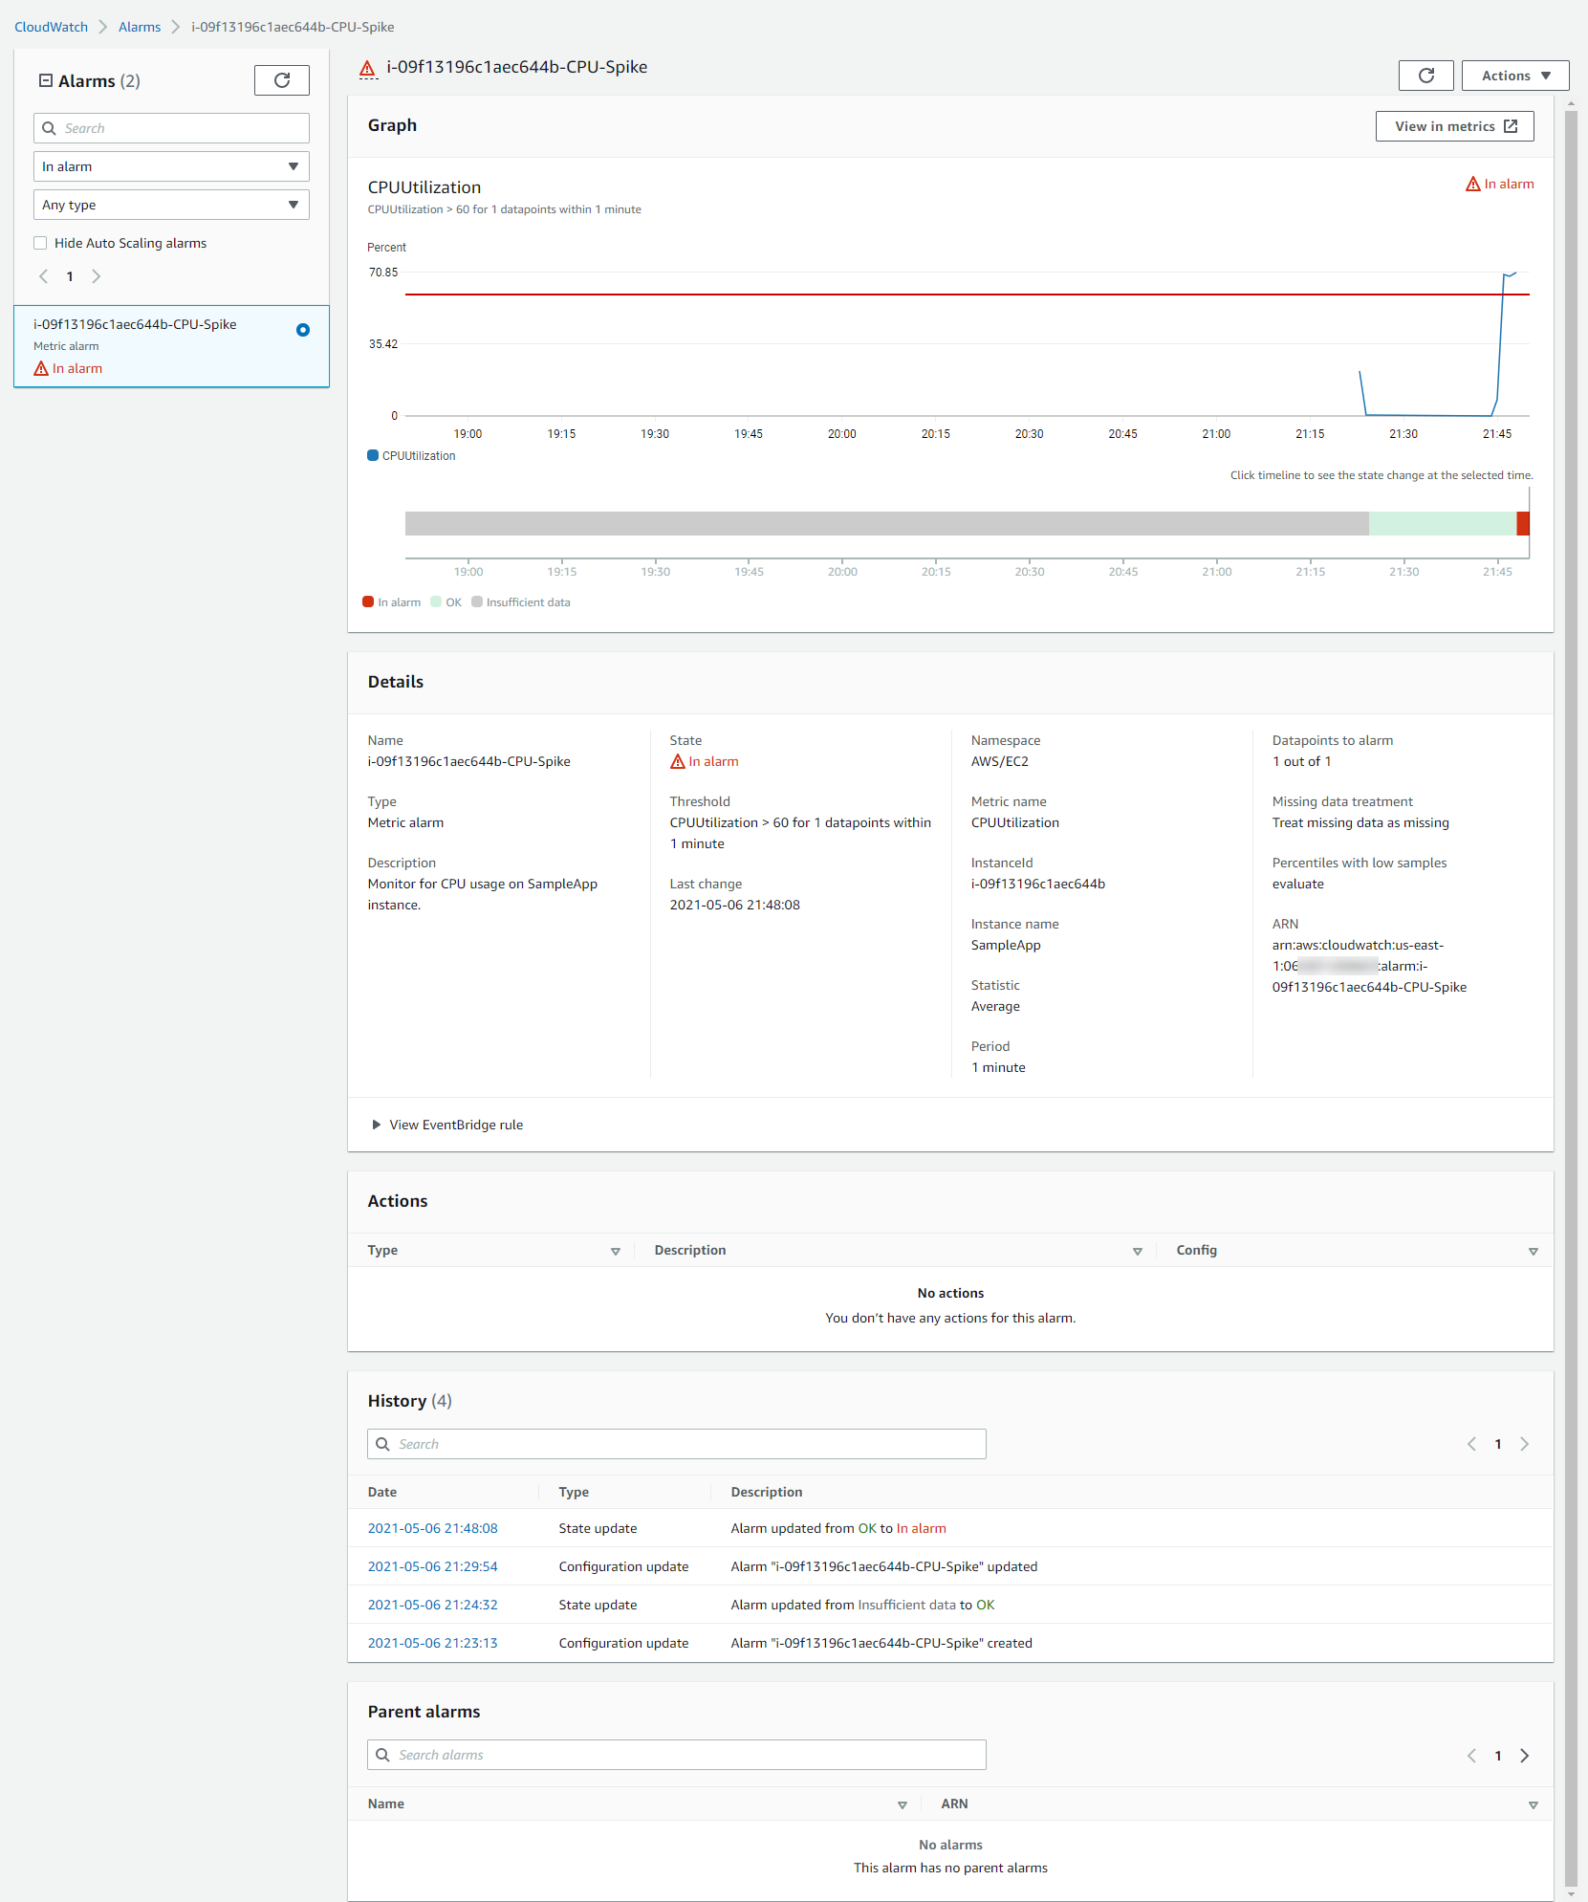1588x1902 pixels.
Task: Navigate to Alarms breadcrumb
Action: pos(140,27)
